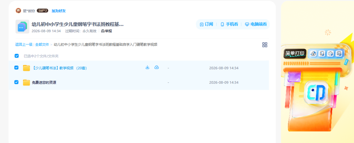Click the 举报 report link
This screenshot has width=354, height=143.
[x=107, y=31]
